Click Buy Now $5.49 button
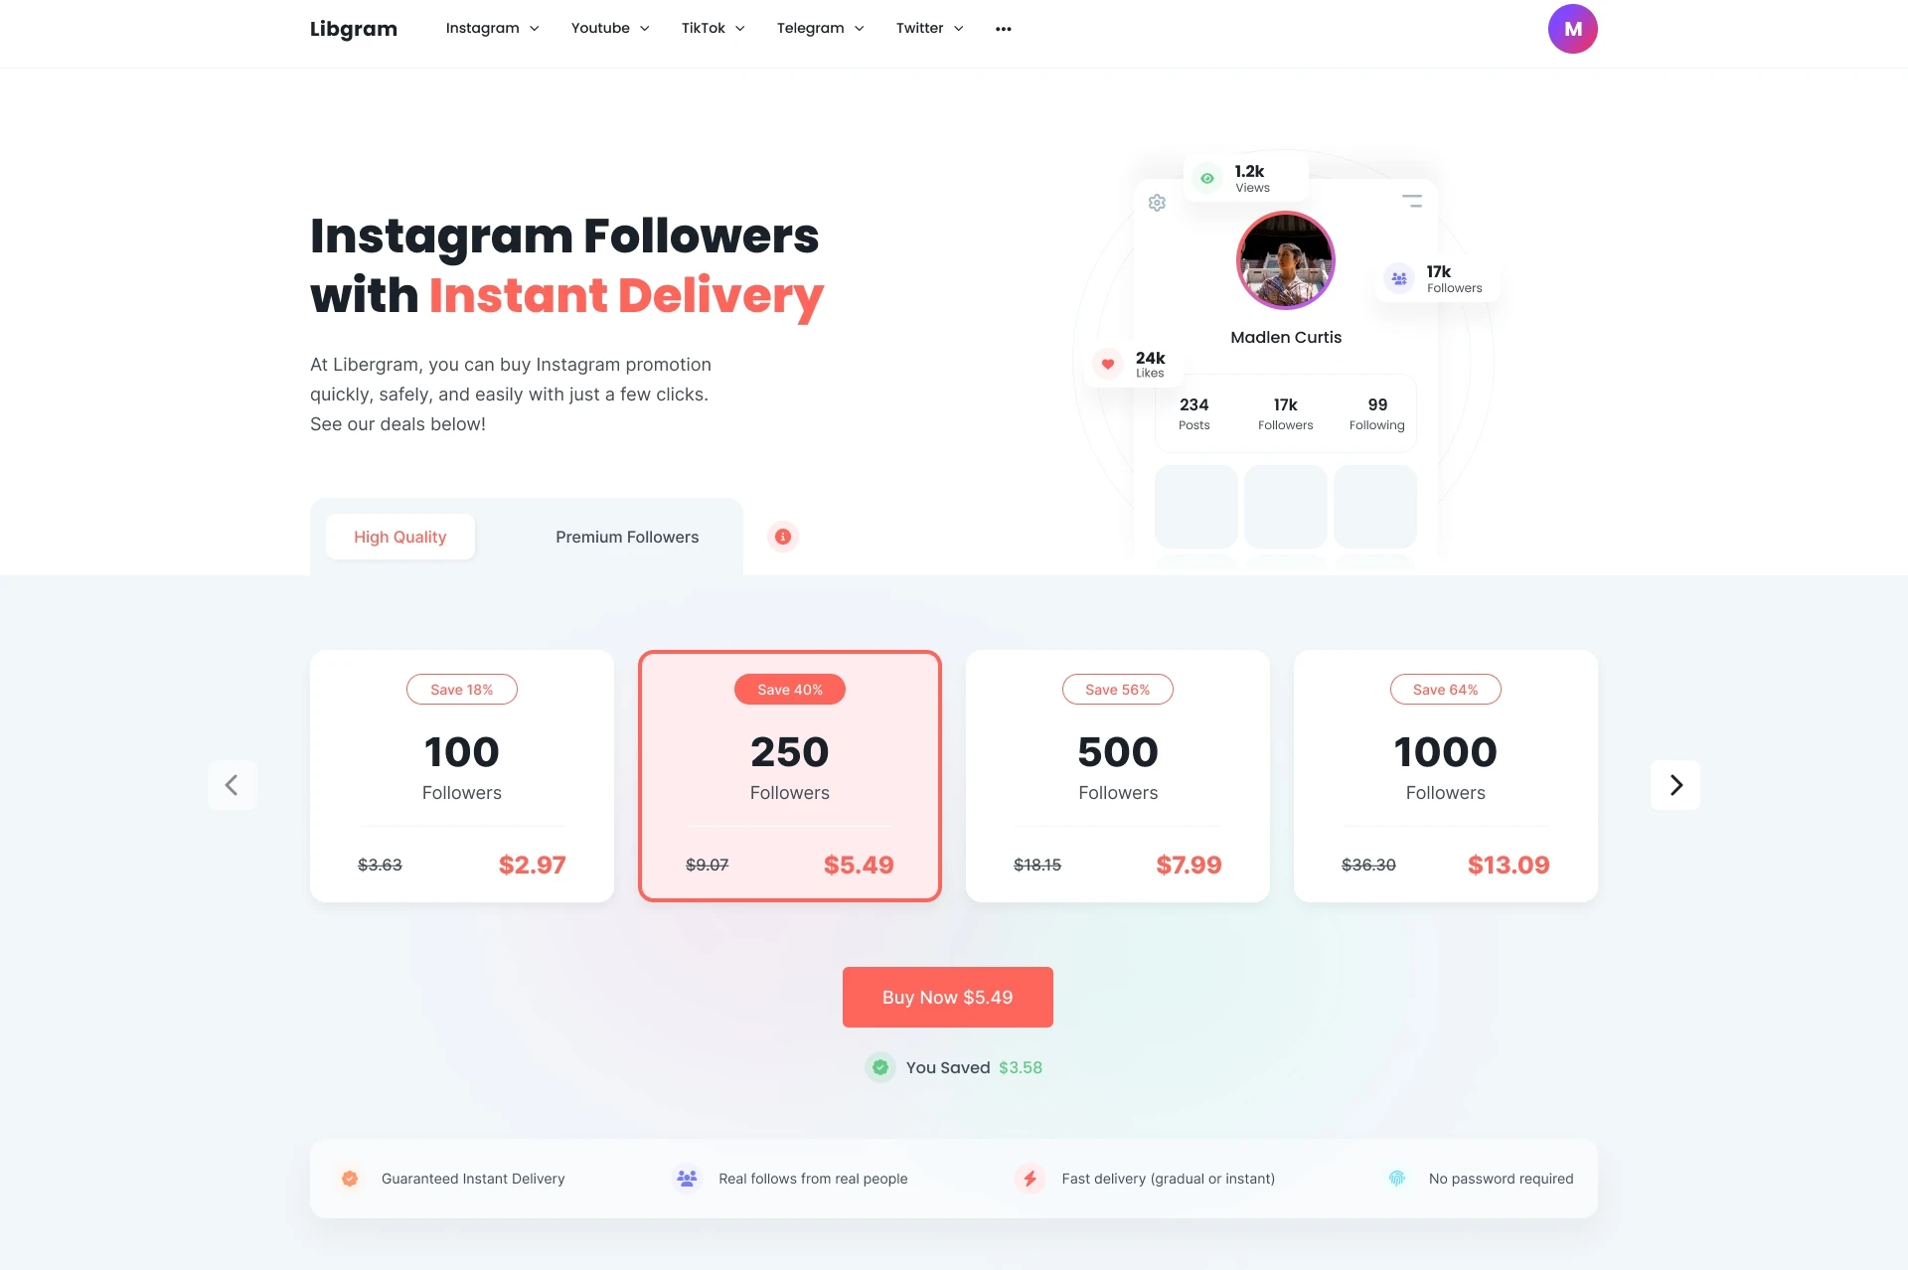The height and width of the screenshot is (1270, 1908). pos(948,997)
